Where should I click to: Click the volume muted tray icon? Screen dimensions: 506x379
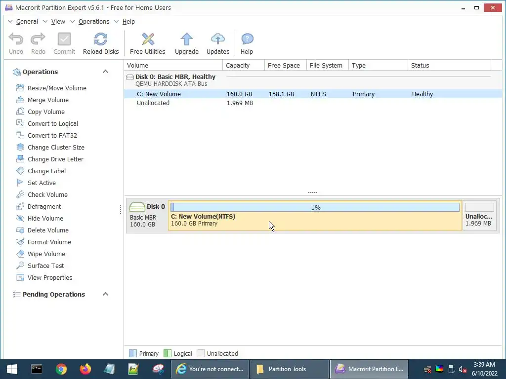463,369
